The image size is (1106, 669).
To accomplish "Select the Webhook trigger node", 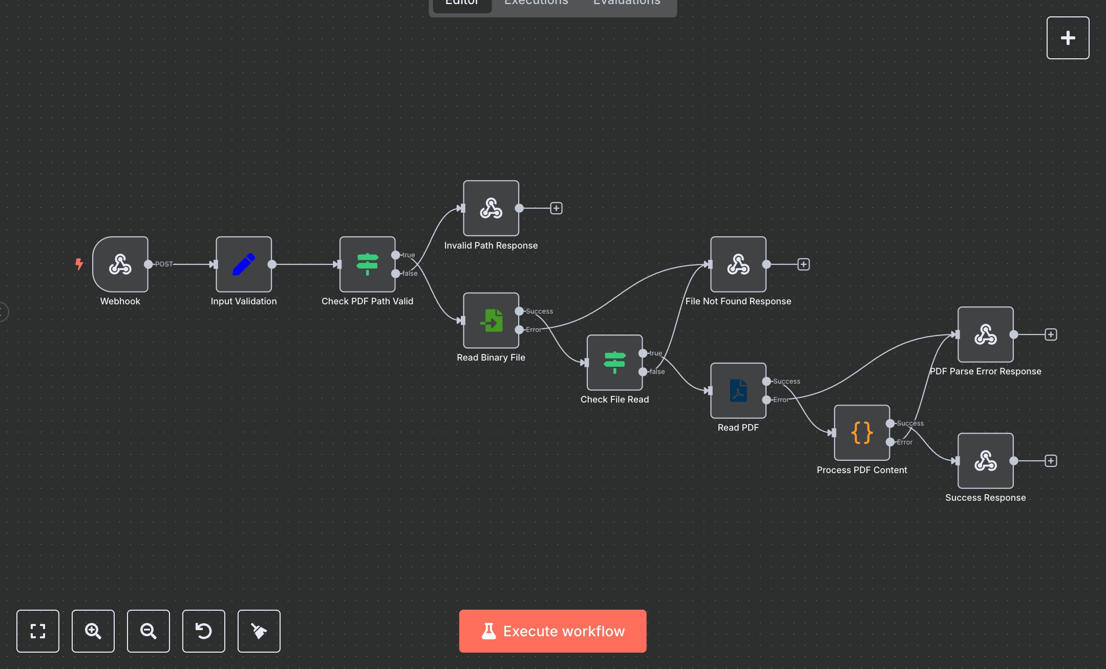I will coord(119,264).
